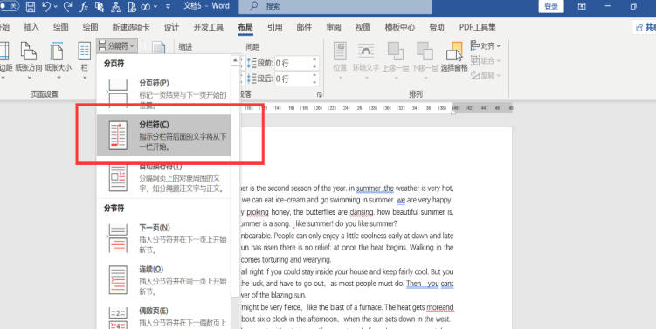This screenshot has height=329, width=656.
Task: Open the 纸张大小 paper size options
Action: click(x=59, y=60)
